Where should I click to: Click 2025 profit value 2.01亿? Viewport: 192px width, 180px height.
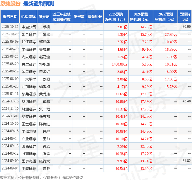(x=122, y=27)
